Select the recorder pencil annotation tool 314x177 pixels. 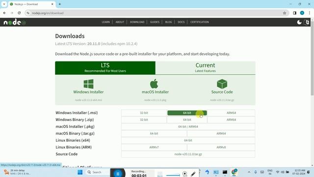193,174
